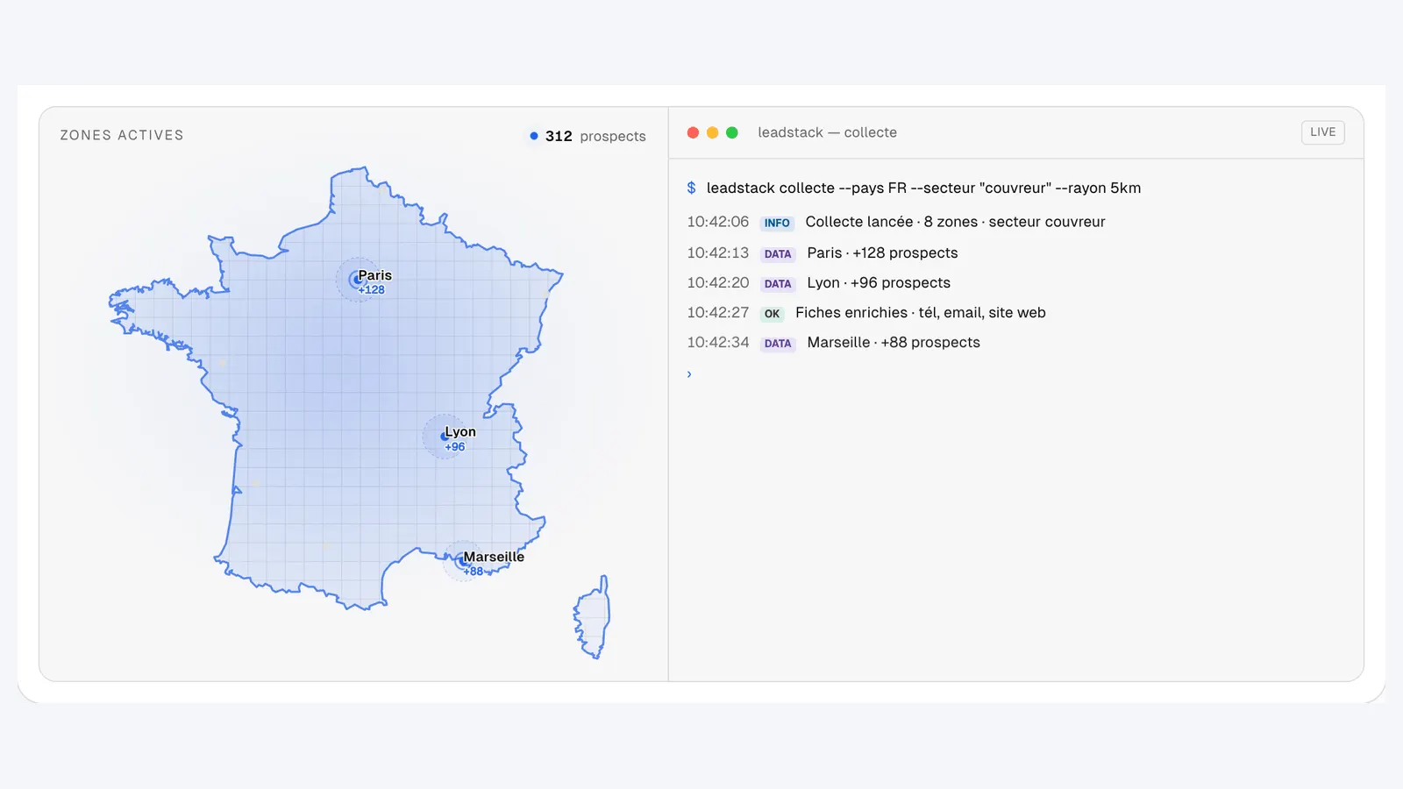The width and height of the screenshot is (1403, 789).
Task: Click the Lyon map marker
Action: 445,436
